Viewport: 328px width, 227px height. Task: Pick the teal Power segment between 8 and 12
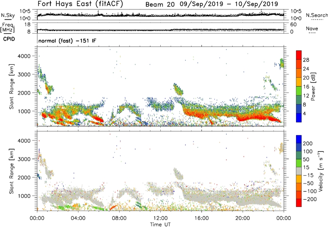[x=299, y=100]
